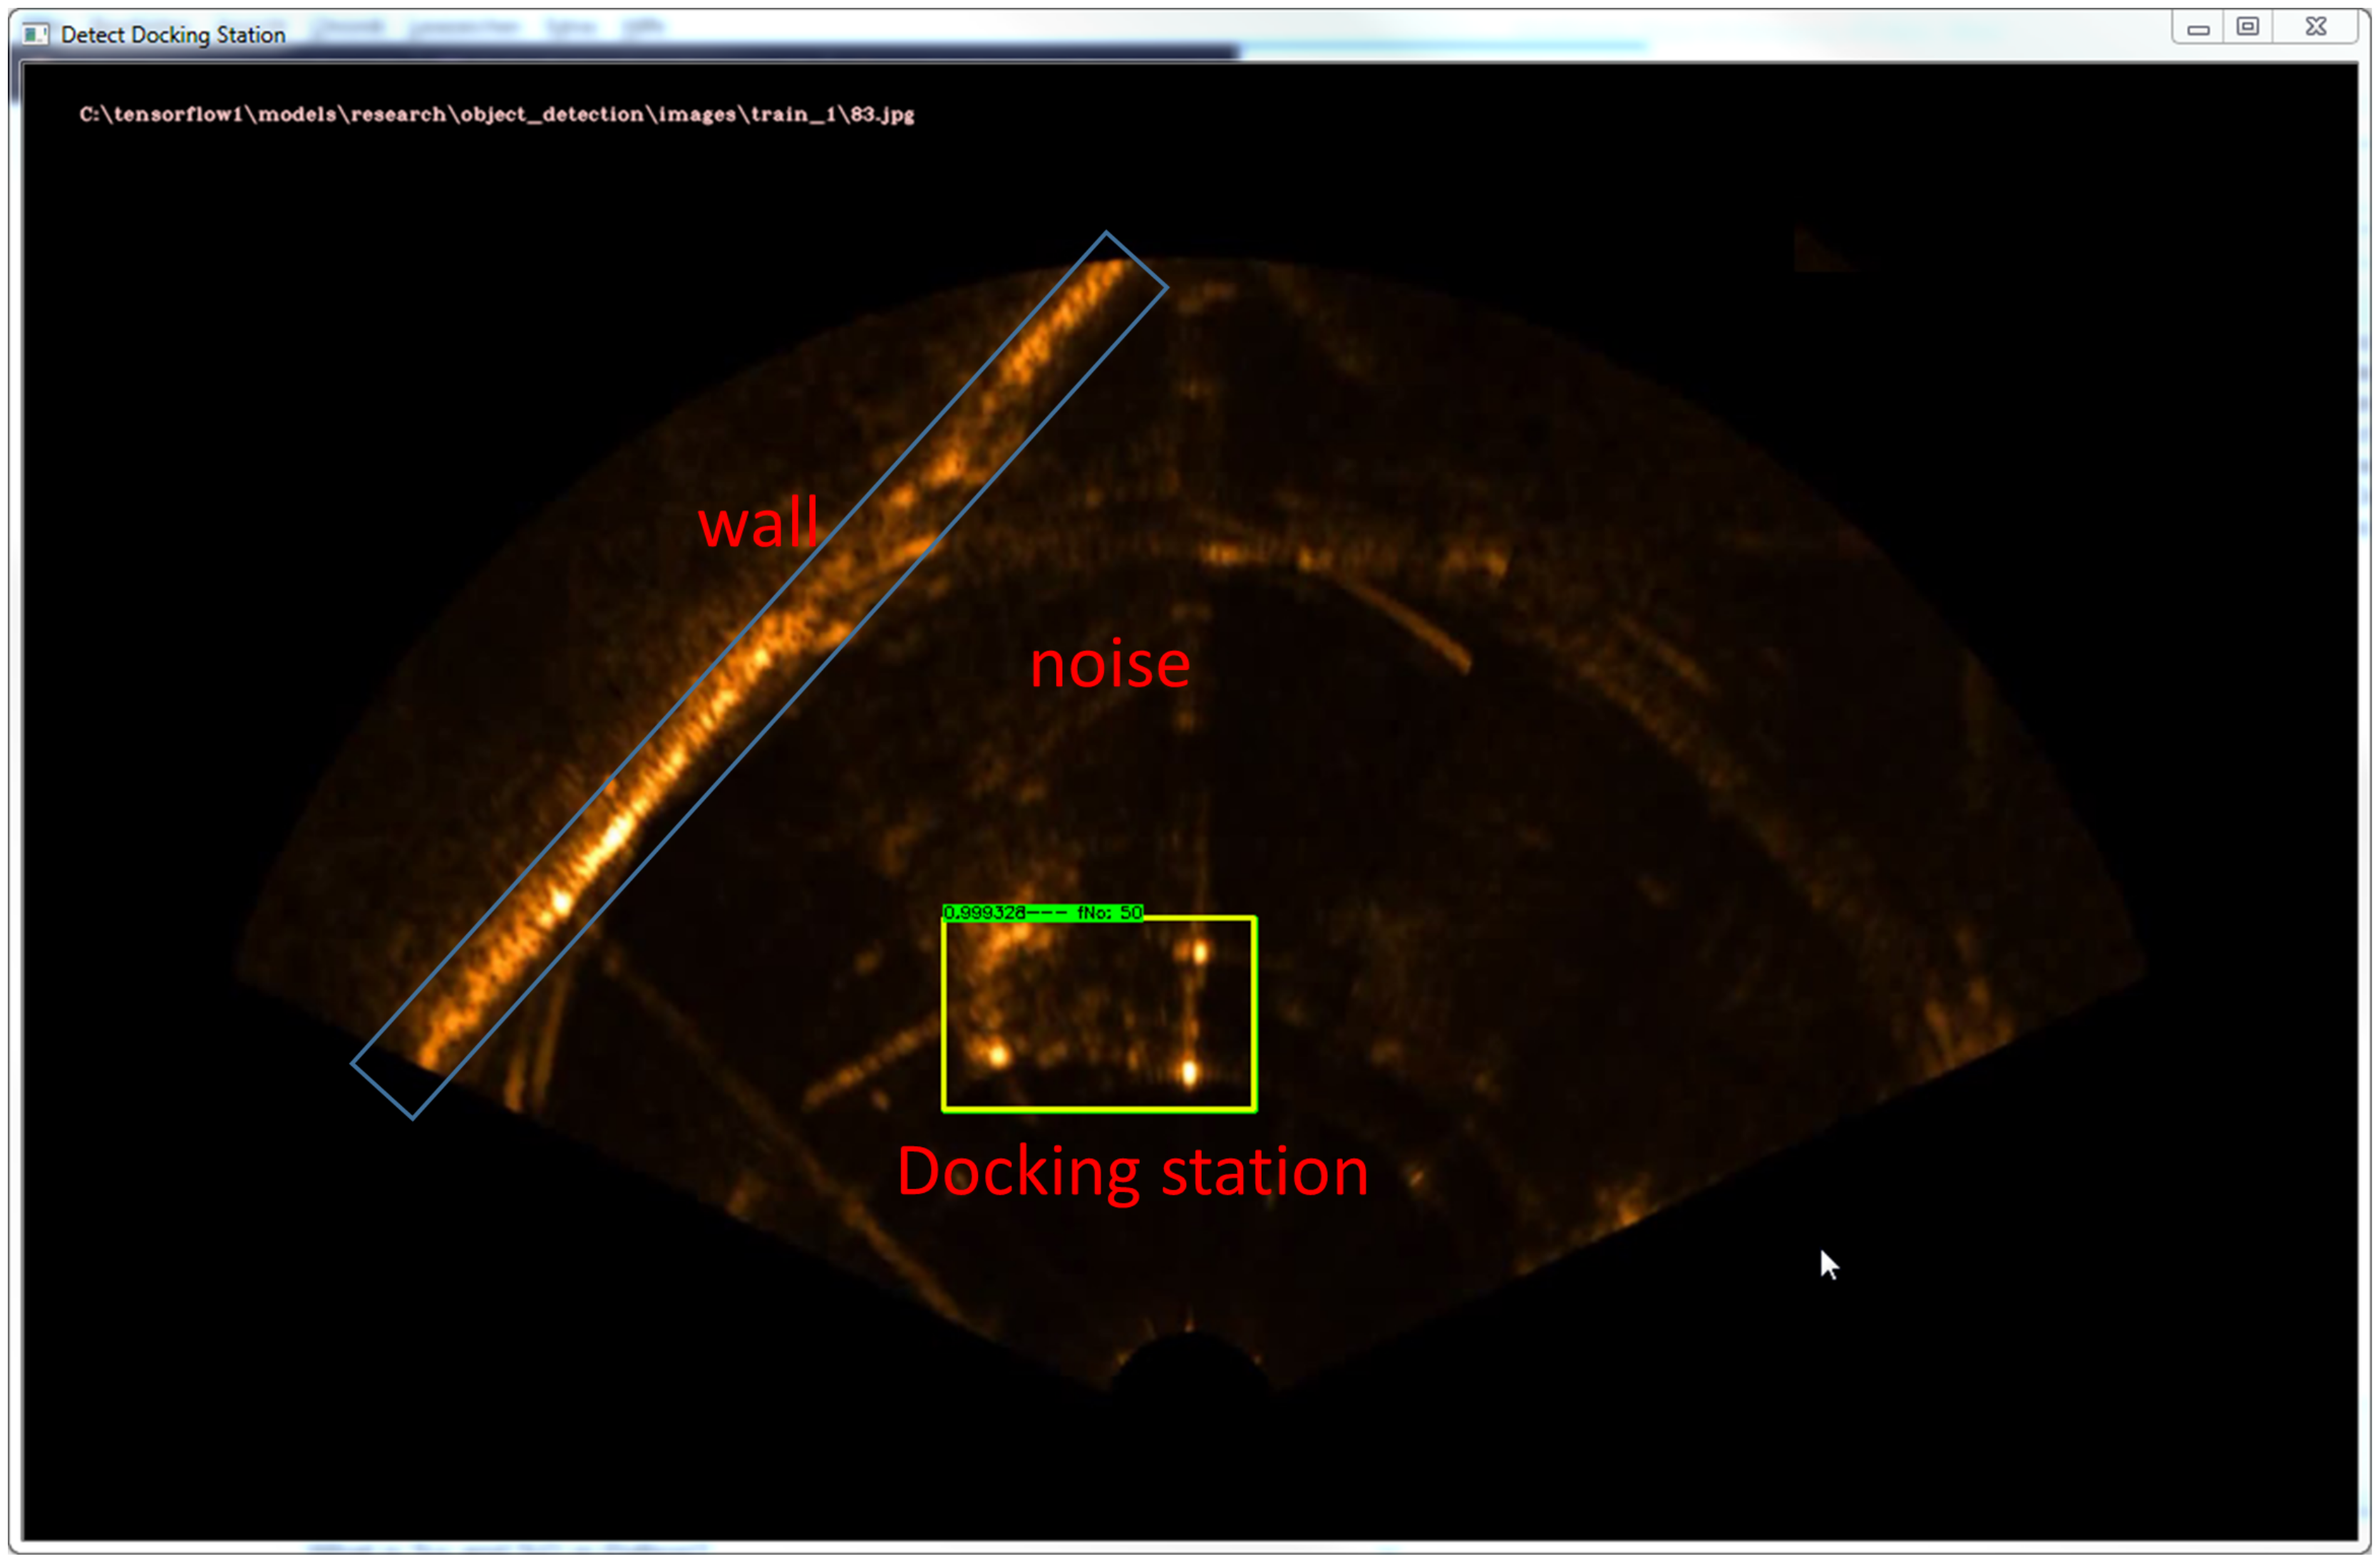This screenshot has height=1562, width=2380.
Task: Minimize the Detect Docking Station window
Action: [2197, 29]
